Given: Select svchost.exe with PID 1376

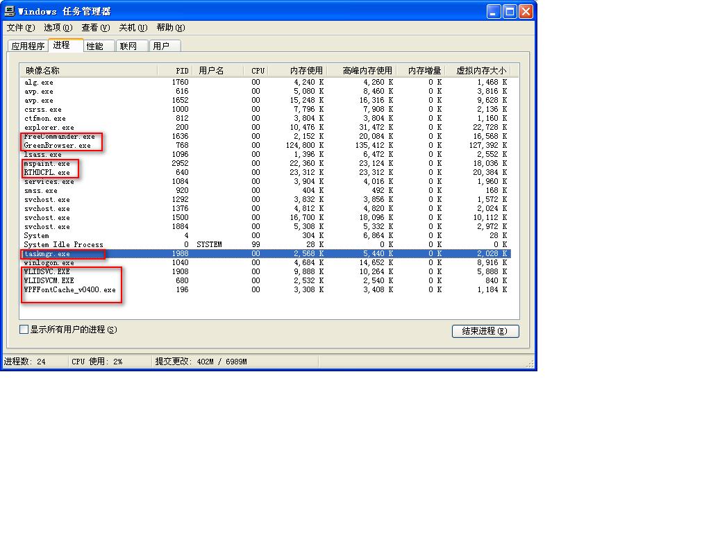Looking at the screenshot, I should [266, 208].
